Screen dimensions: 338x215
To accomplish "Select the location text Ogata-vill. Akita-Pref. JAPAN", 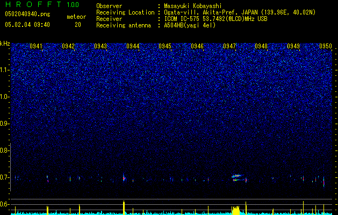I will point(211,12).
